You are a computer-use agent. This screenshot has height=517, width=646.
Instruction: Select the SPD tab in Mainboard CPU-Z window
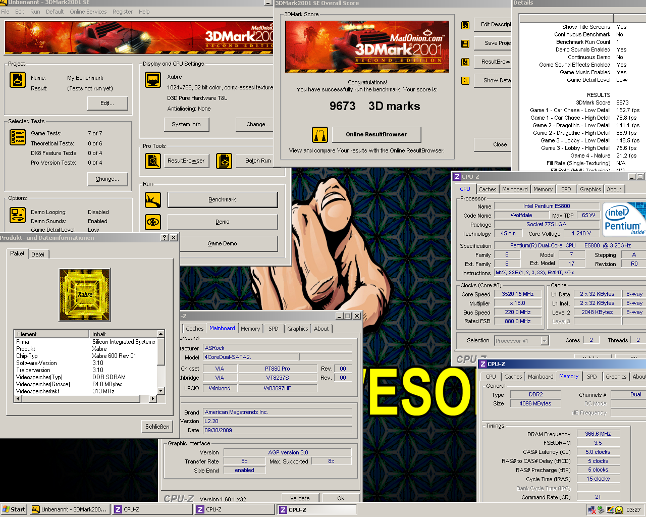(274, 329)
